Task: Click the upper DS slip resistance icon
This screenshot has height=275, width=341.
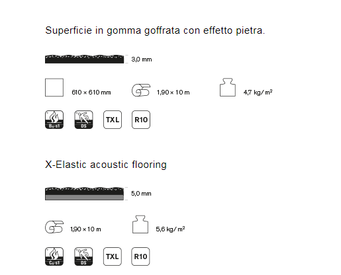Action: pos(83,120)
